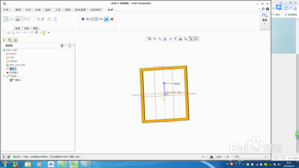
Task: Click the zoom out magnifier icon
Action: point(160,39)
